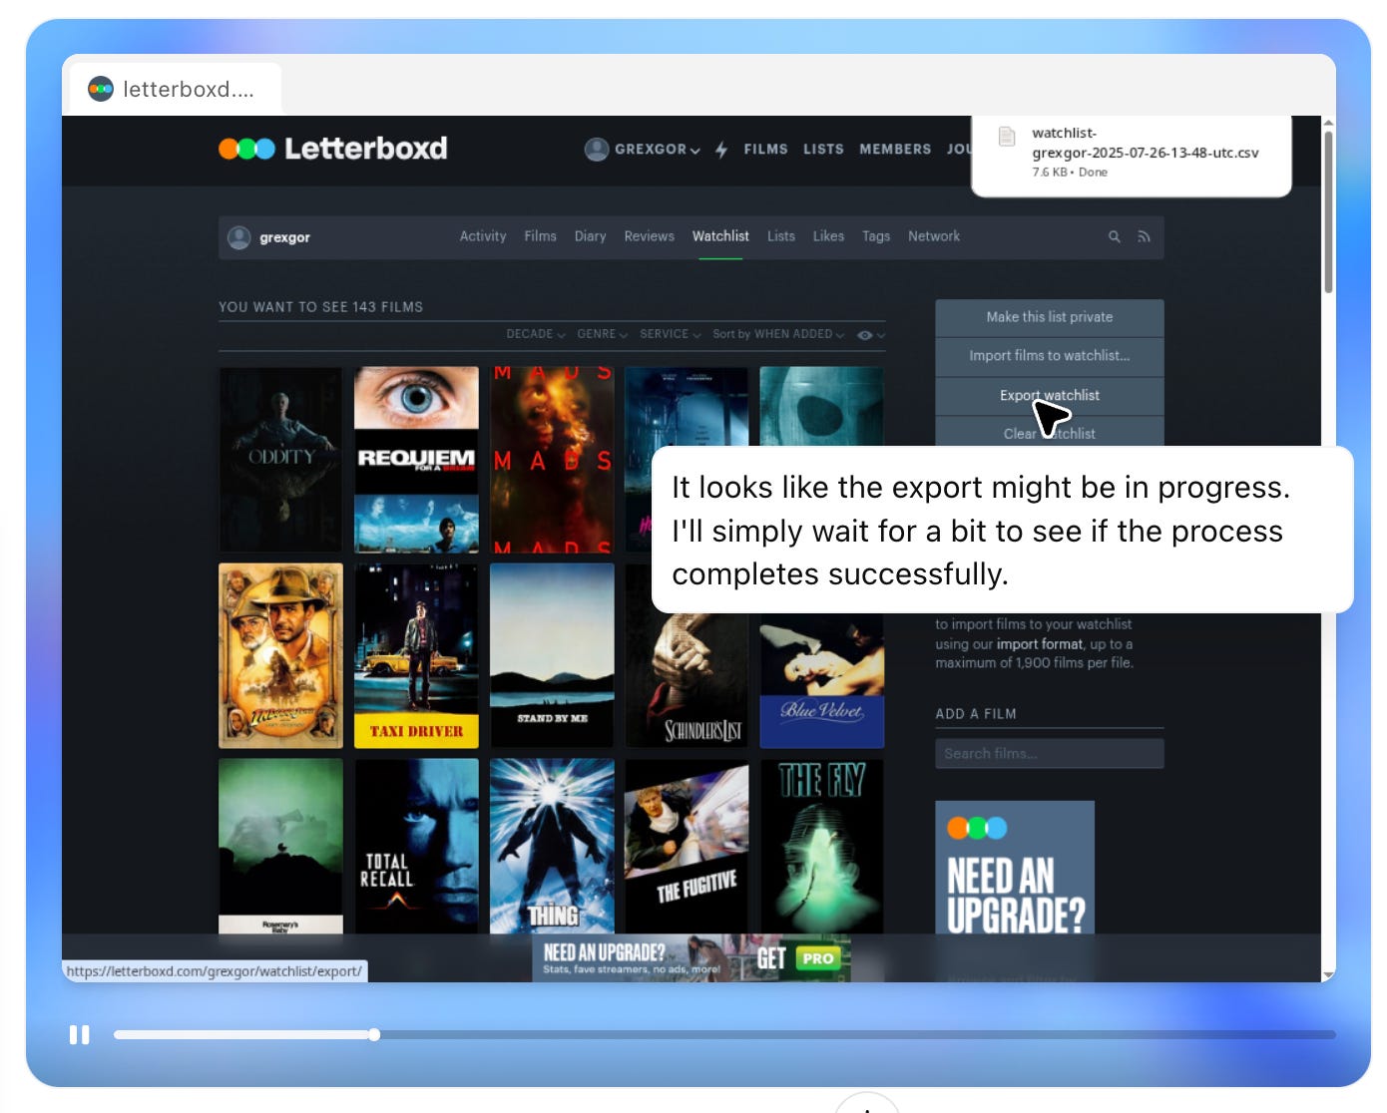Image resolution: width=1387 pixels, height=1113 pixels.
Task: Switch to the Diary profile tab
Action: 590,236
